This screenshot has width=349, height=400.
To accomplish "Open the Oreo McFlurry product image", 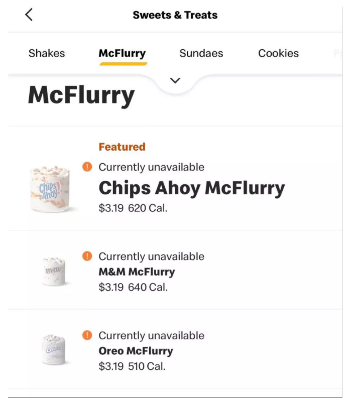I will 53,350.
